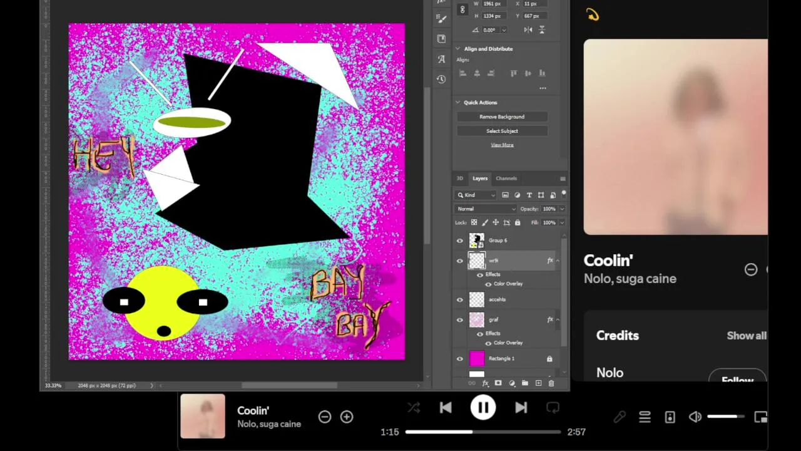
Task: Hide the accehts layer
Action: point(460,300)
